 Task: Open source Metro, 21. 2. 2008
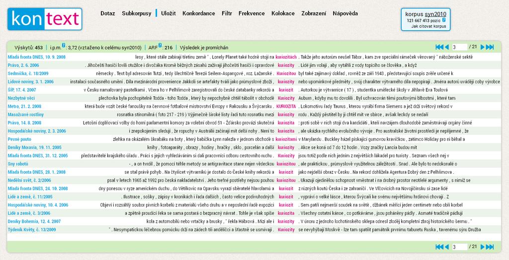24,106
